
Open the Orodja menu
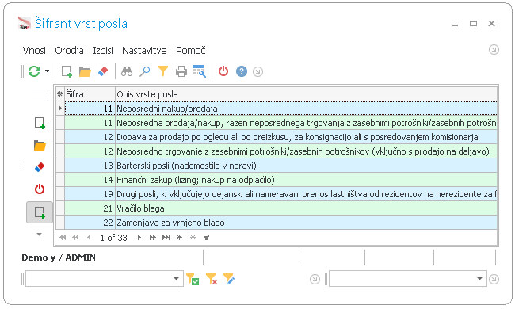pyautogui.click(x=69, y=50)
